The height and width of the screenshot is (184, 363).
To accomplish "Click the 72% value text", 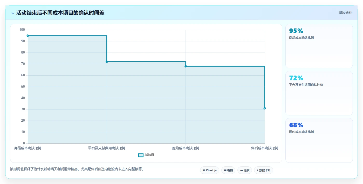I will (296, 78).
